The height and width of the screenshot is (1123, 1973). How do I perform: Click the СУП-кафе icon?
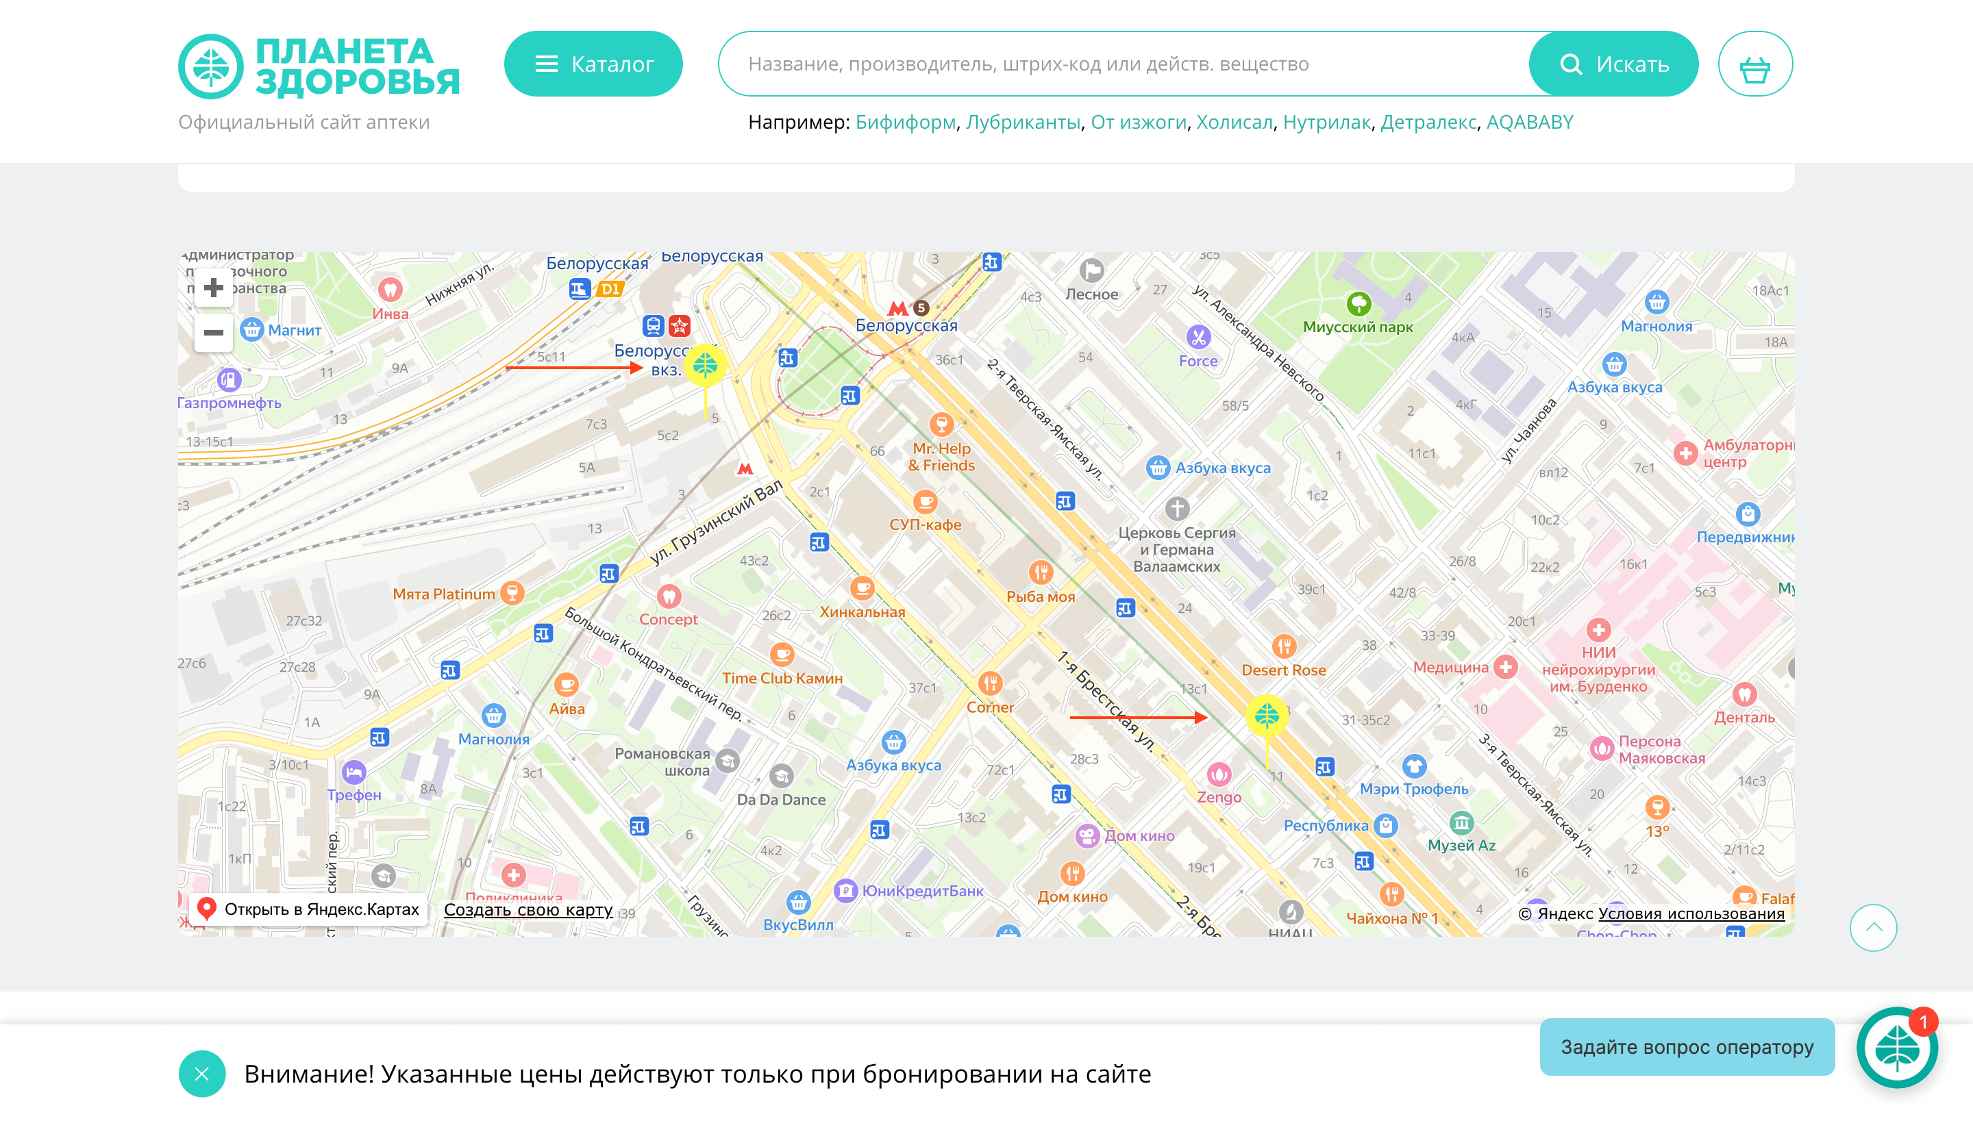tap(924, 501)
